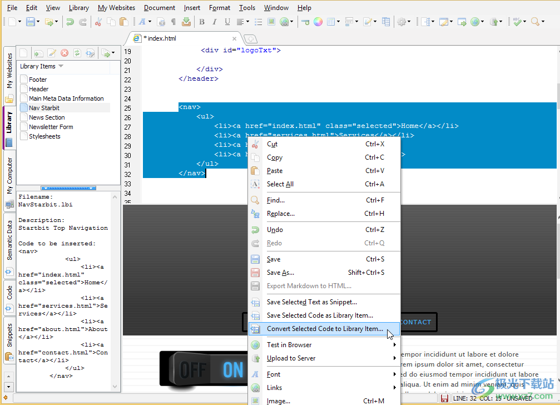This screenshot has height=405, width=560.
Task: Select the News Section library item
Action: 47,117
